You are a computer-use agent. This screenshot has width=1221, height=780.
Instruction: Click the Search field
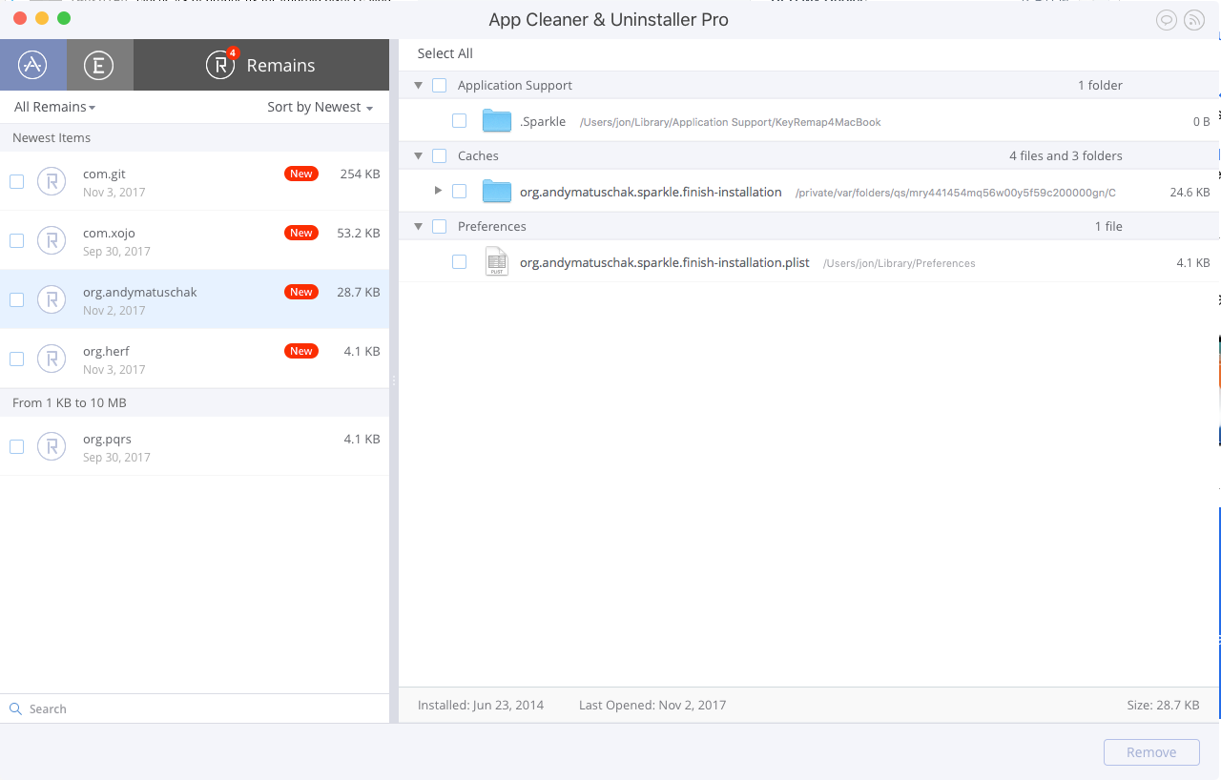195,708
